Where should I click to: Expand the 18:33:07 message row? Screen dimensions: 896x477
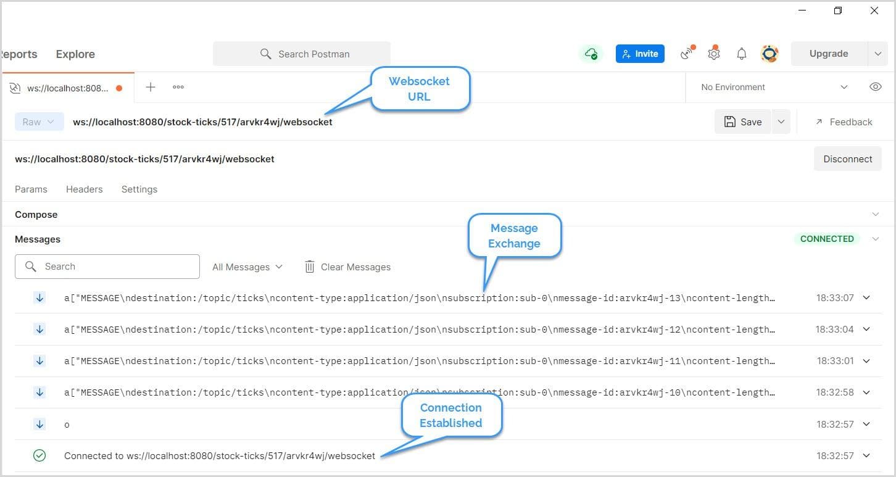(866, 297)
